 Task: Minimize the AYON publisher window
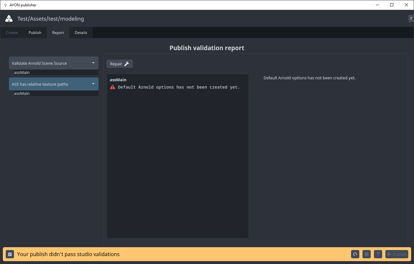(377, 5)
